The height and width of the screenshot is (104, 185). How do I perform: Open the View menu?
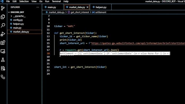(34, 1)
